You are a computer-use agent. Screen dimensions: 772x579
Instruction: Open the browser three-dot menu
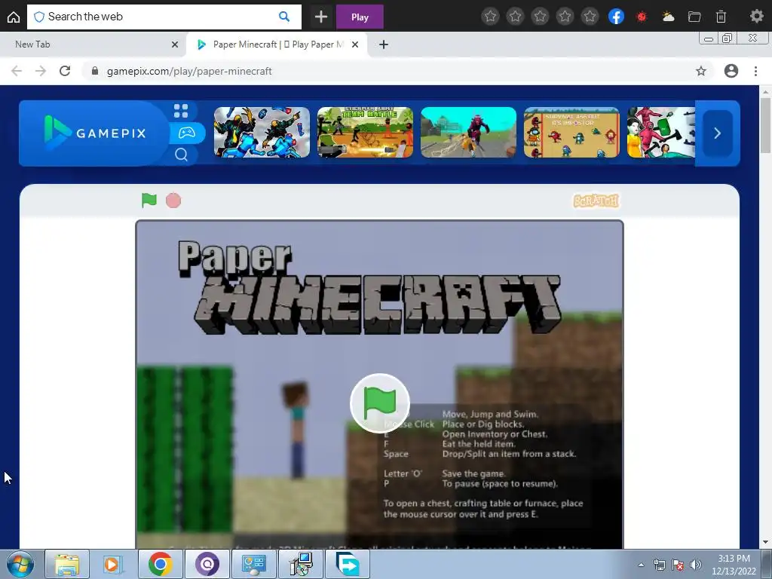[x=755, y=71]
